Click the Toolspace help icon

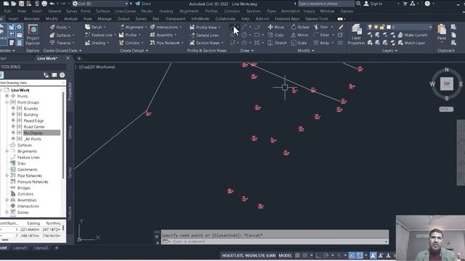click(x=62, y=75)
